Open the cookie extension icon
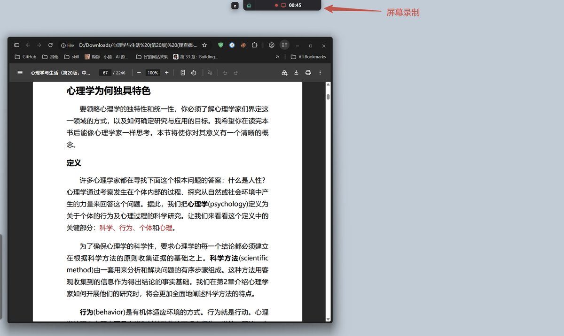 (x=243, y=45)
